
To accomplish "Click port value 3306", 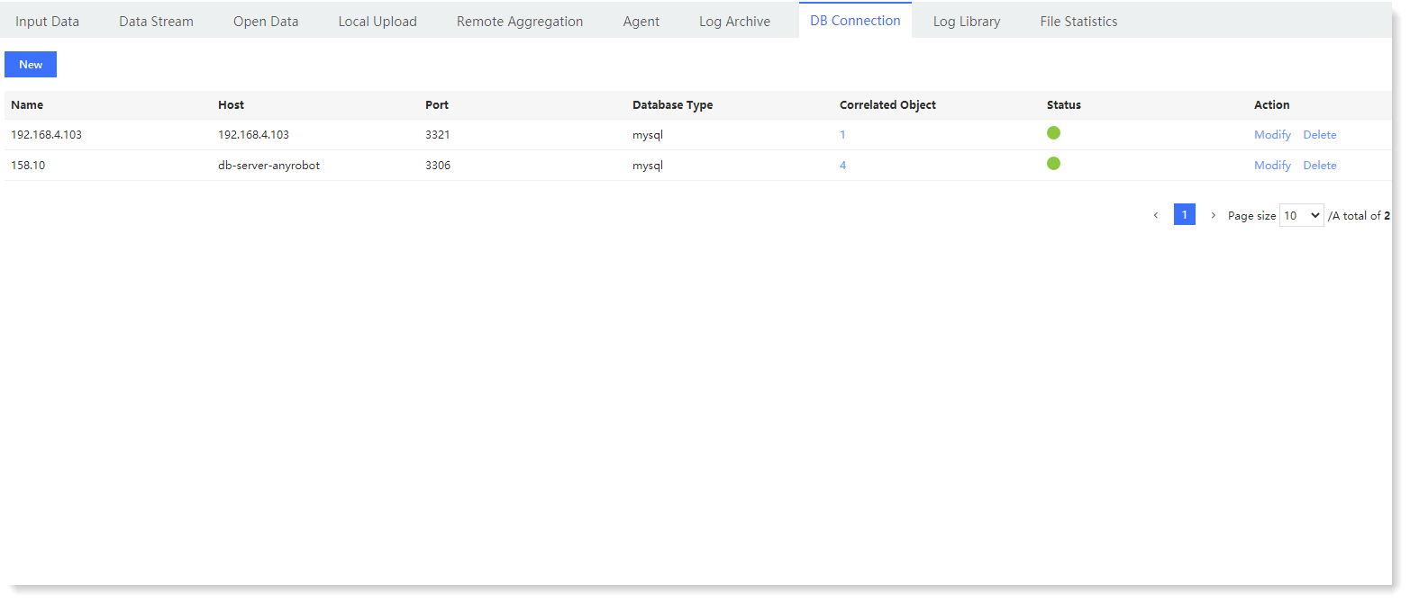I will coord(438,166).
